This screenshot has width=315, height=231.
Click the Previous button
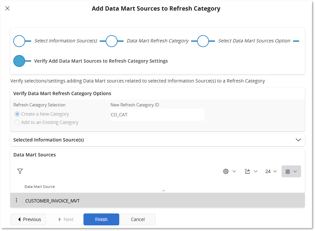pyautogui.click(x=28, y=219)
